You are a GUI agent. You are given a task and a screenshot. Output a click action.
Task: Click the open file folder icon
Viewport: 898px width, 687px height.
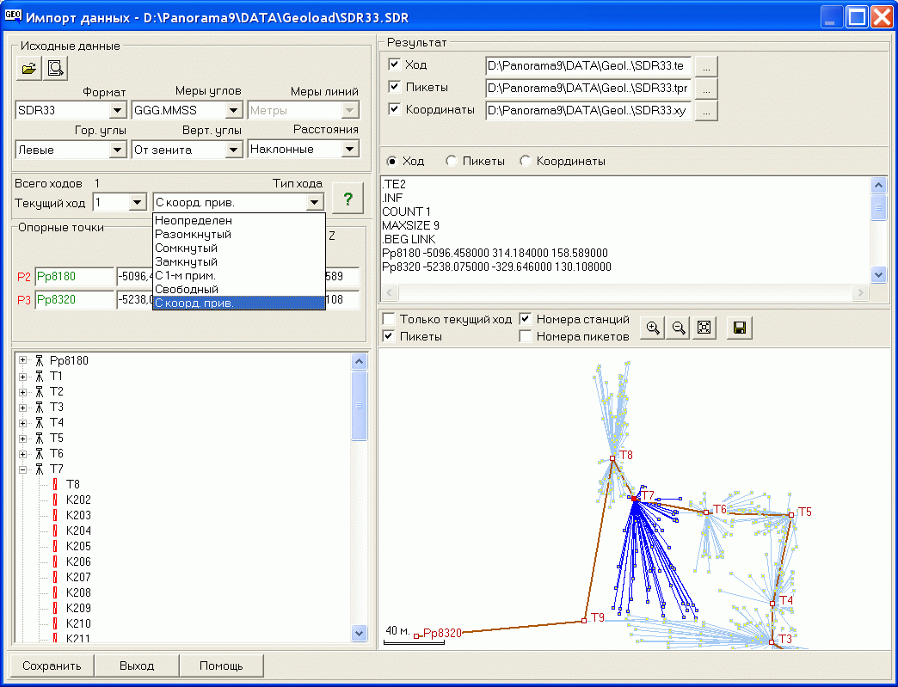[x=29, y=68]
